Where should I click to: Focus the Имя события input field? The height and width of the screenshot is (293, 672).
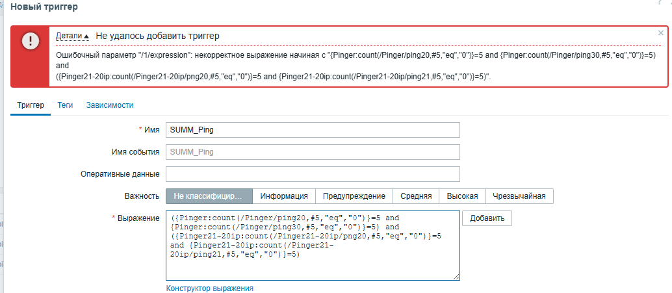313,152
